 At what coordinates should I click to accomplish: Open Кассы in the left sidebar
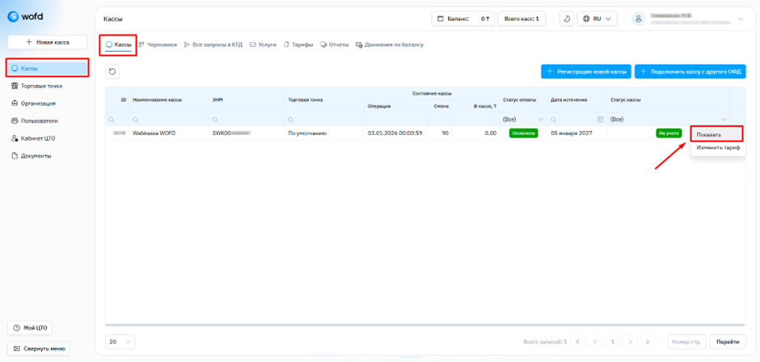pyautogui.click(x=48, y=69)
